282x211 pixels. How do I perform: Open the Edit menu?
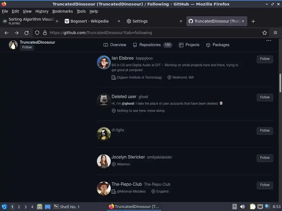[x=15, y=11]
